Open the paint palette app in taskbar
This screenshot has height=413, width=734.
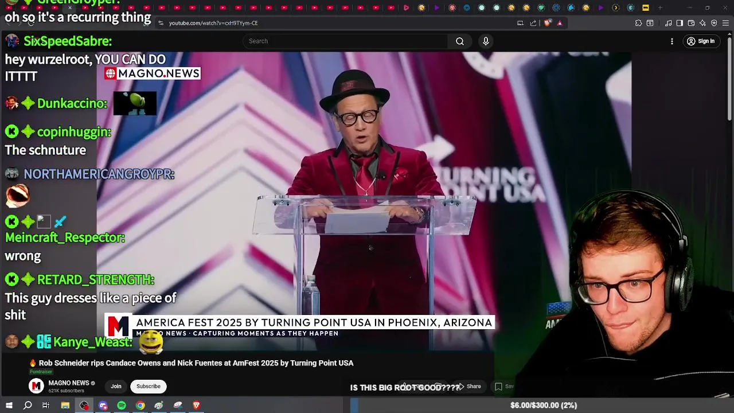click(159, 406)
